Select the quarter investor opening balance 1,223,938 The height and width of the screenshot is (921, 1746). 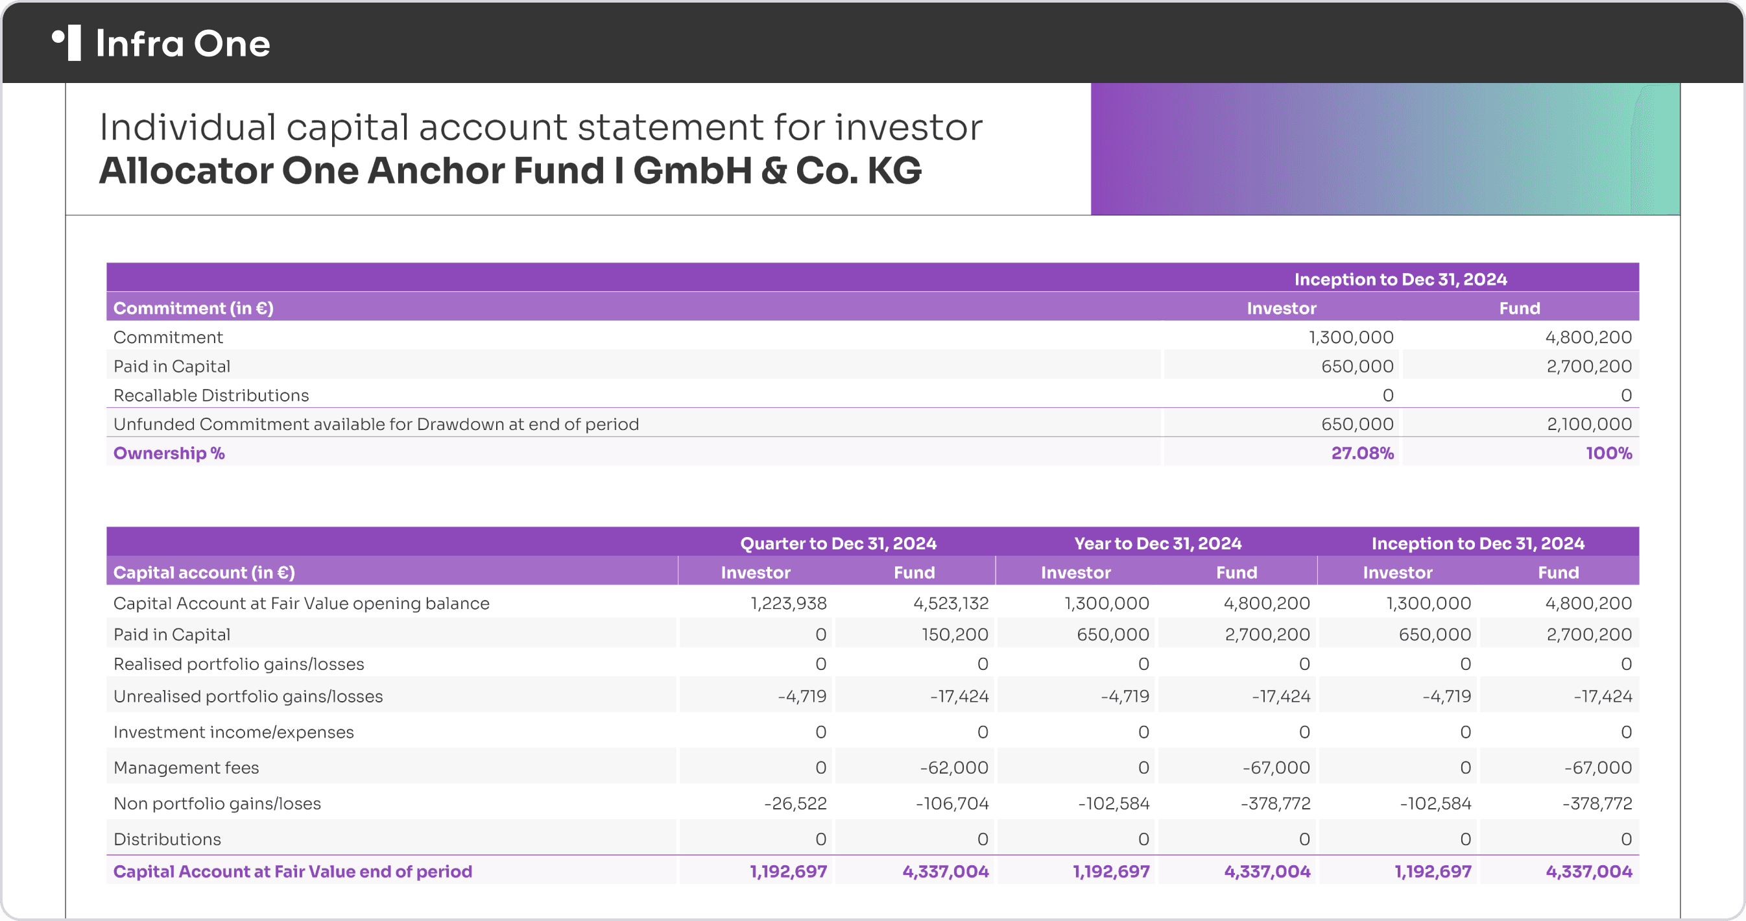788,603
